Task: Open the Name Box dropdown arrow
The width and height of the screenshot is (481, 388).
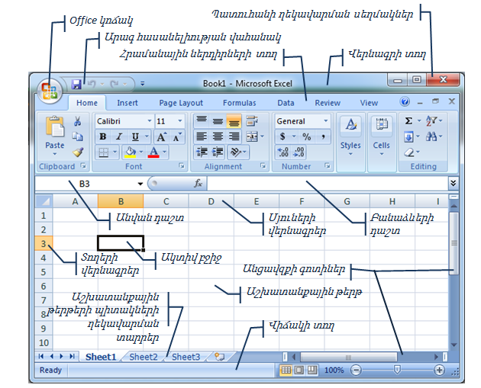Action: 140,184
